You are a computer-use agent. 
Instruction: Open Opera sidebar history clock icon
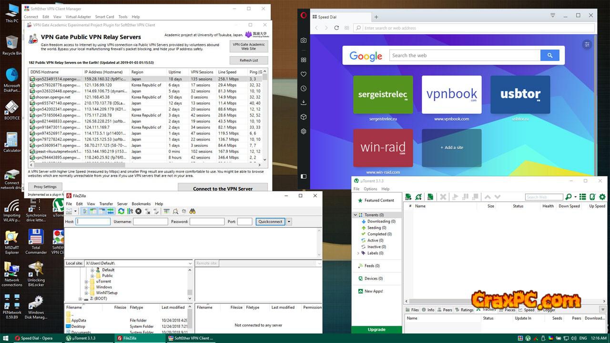[304, 88]
